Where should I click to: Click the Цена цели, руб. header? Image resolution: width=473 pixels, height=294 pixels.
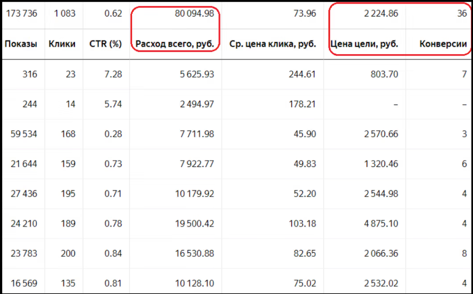pyautogui.click(x=364, y=44)
